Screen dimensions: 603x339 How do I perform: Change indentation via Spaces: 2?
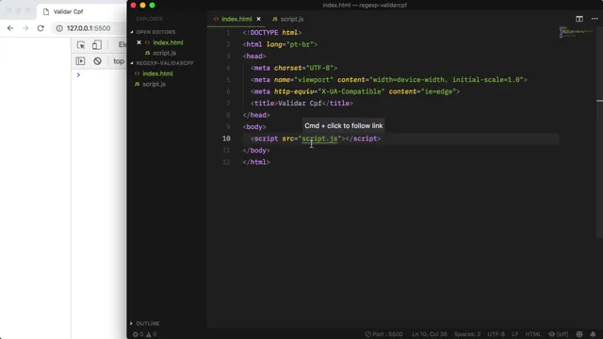pyautogui.click(x=467, y=334)
